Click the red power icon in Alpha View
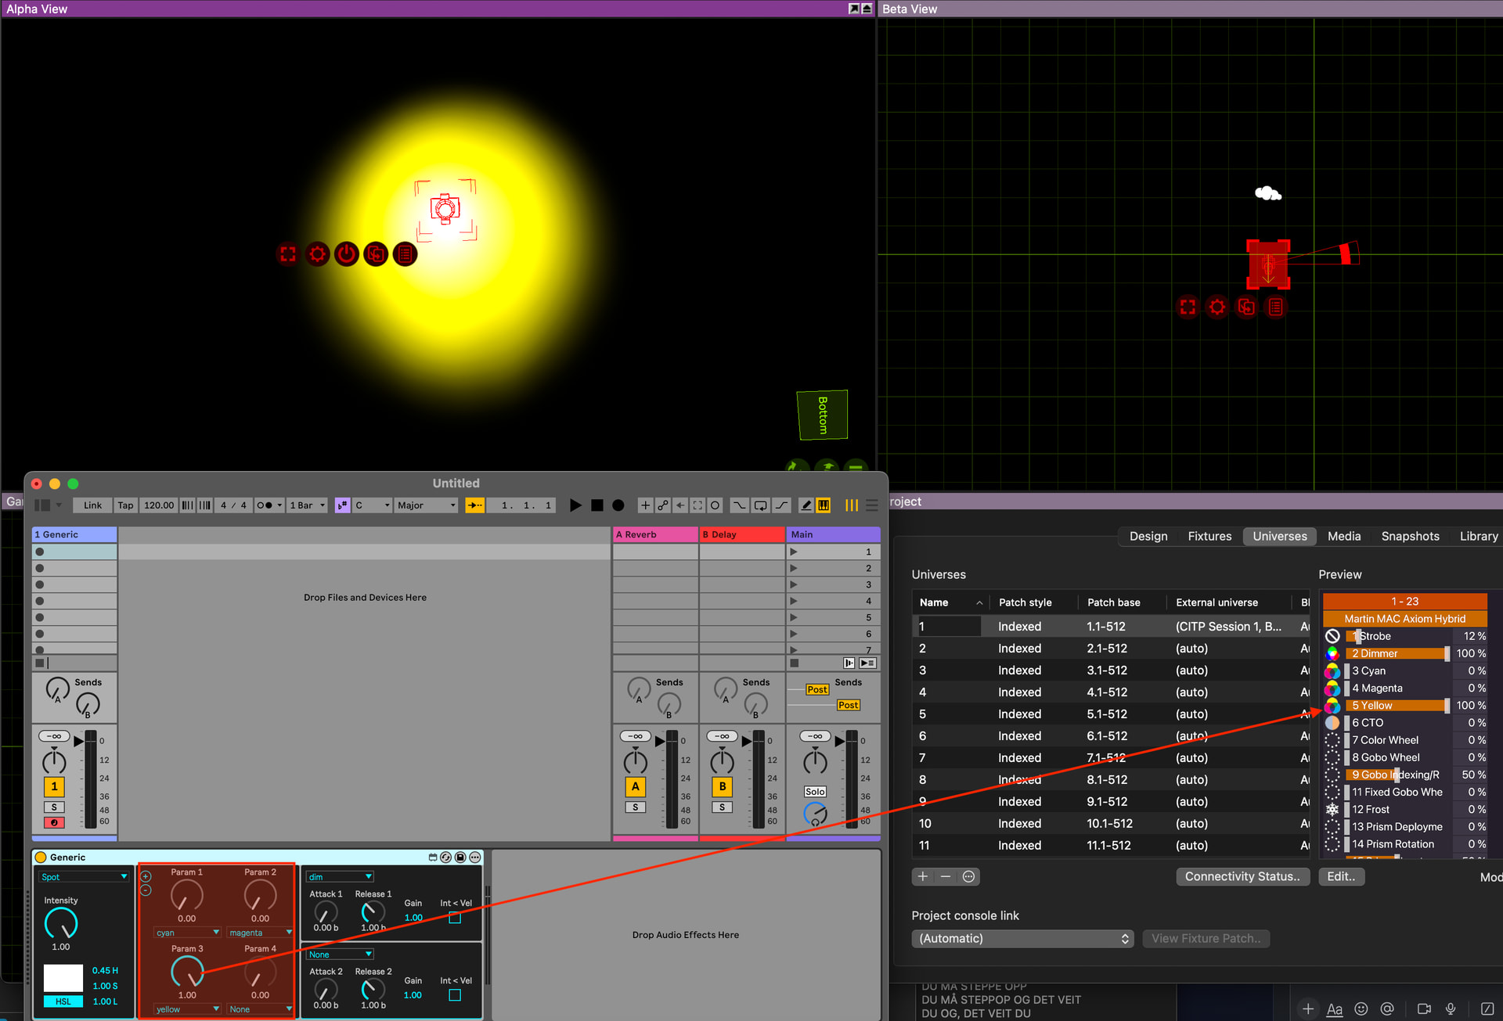Viewport: 1503px width, 1021px height. 347,254
